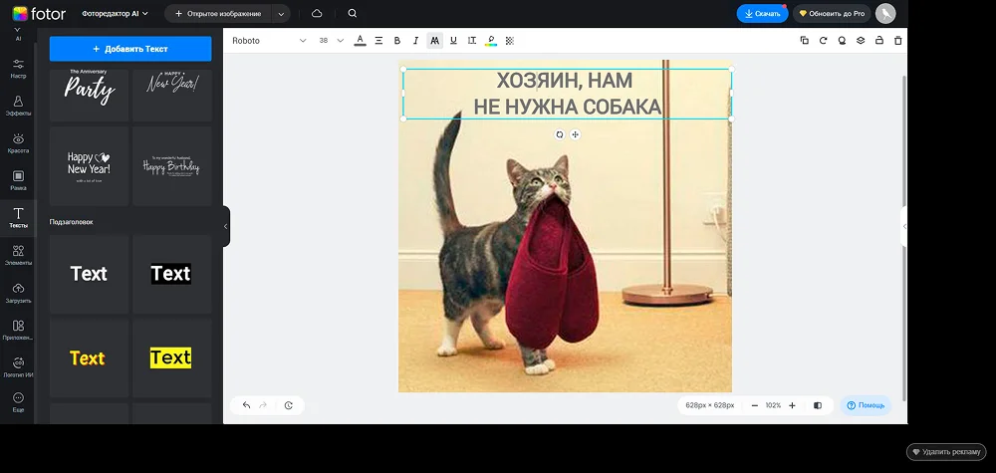
Task: Open the history clock icon
Action: 289,405
